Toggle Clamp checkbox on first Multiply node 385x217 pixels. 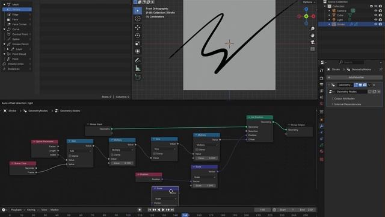[x=112, y=155]
